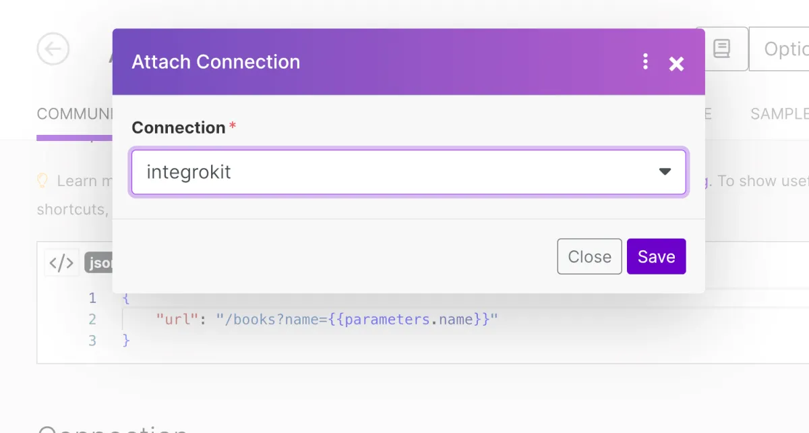
Task: Open the three-dot menu in dialog header
Action: [645, 62]
